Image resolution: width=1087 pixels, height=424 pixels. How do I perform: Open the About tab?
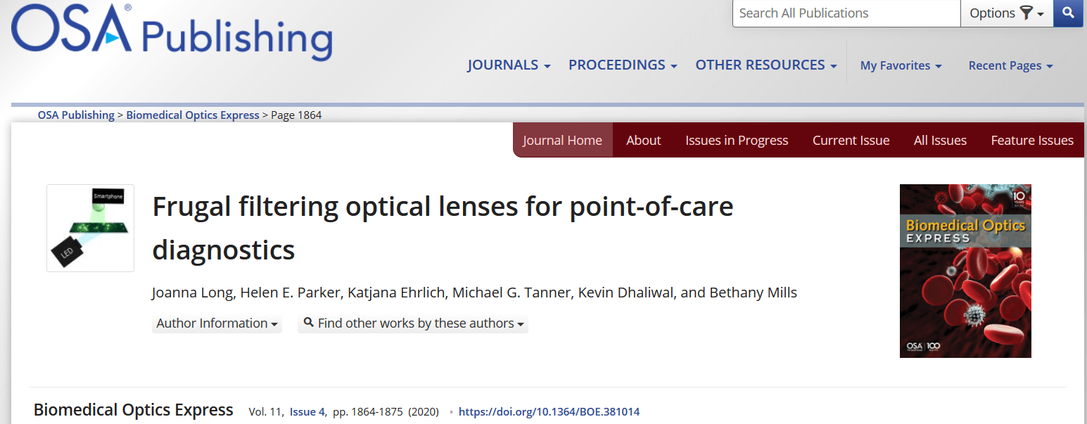tap(643, 141)
